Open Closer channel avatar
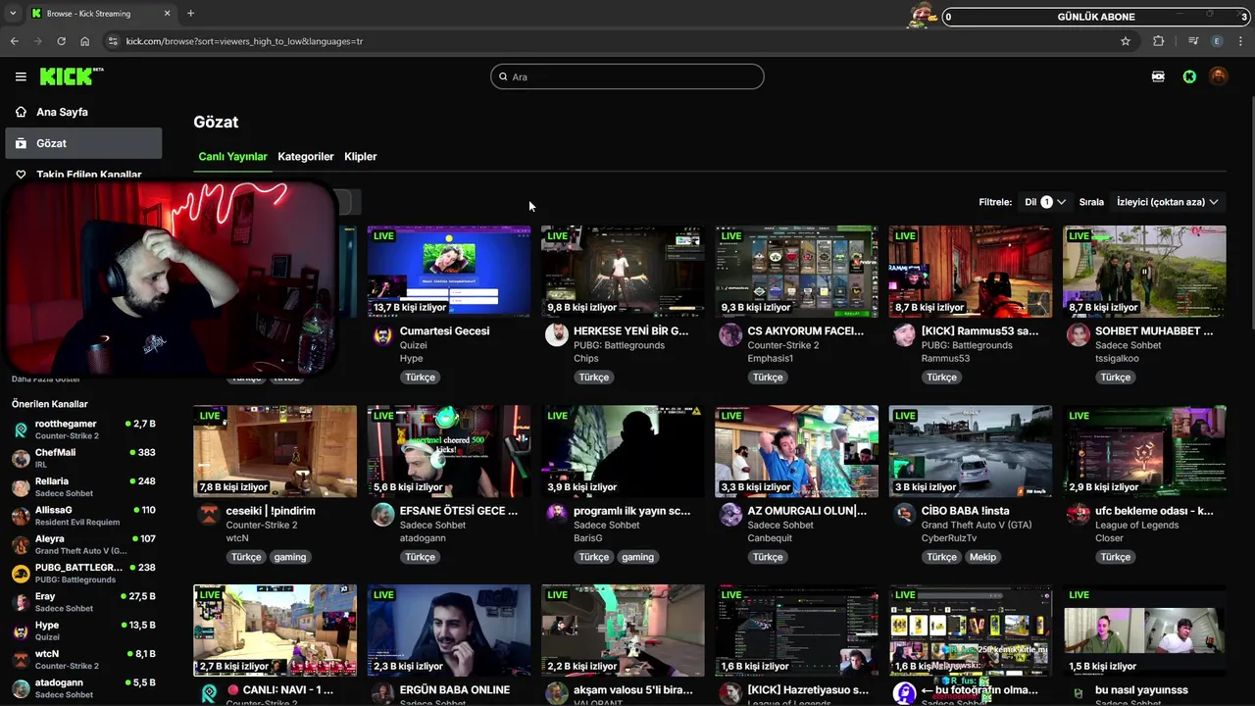This screenshot has width=1255, height=706. (x=1079, y=515)
